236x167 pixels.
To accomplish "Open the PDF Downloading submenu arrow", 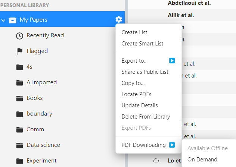I will (172, 145).
